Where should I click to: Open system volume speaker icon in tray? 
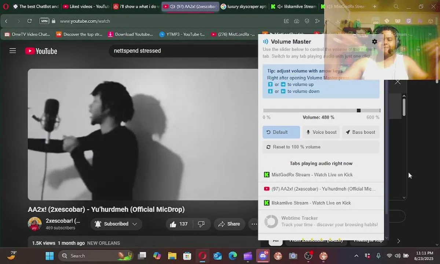click(397, 256)
